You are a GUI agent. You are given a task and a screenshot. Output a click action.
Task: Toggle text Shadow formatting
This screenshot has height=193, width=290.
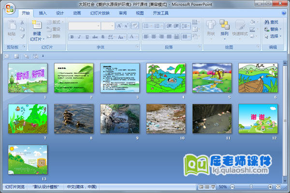pyautogui.click(x=103, y=37)
